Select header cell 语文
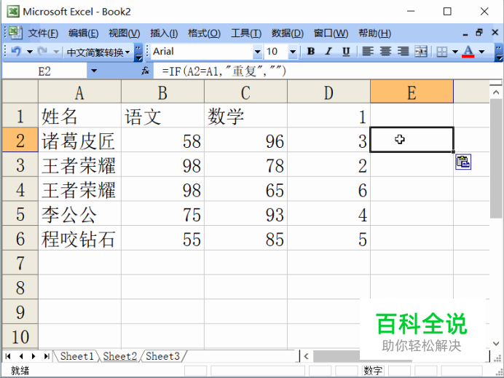The width and height of the screenshot is (504, 378). click(x=162, y=115)
